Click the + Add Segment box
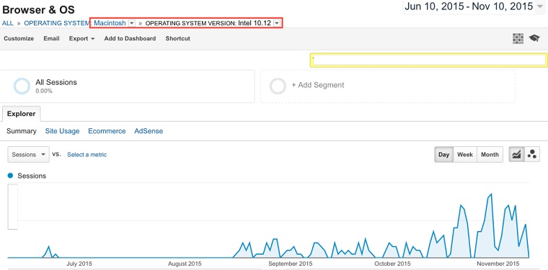The image size is (548, 270). (x=388, y=86)
